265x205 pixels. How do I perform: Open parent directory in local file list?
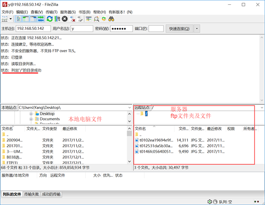(5, 135)
